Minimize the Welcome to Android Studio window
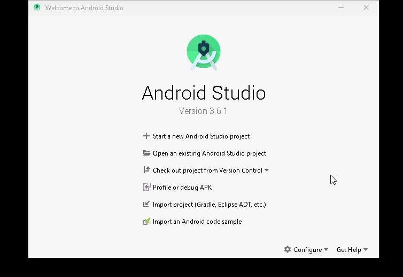 point(342,8)
